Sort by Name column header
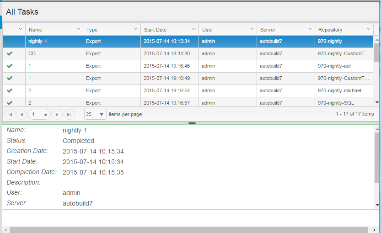Image resolution: width=381 pixels, height=233 pixels. [36, 30]
